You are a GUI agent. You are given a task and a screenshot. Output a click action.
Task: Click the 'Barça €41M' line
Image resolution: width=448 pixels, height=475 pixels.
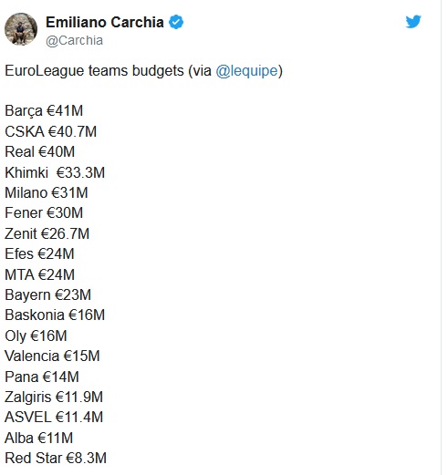44,110
